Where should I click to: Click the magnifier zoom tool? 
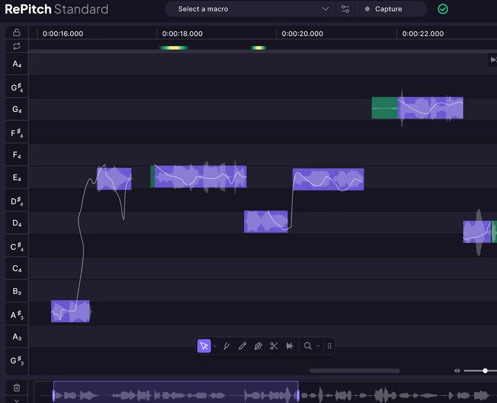[x=308, y=346]
